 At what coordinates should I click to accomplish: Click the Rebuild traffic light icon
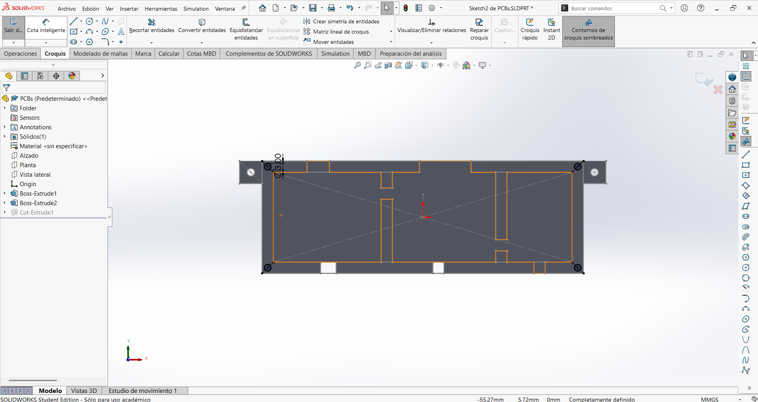pos(406,8)
